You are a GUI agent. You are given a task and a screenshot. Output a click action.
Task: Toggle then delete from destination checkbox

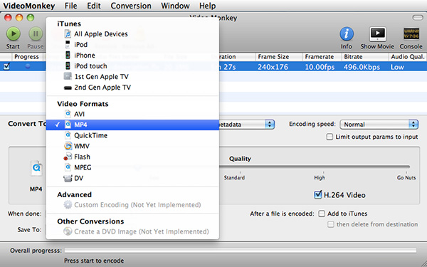tap(331, 224)
